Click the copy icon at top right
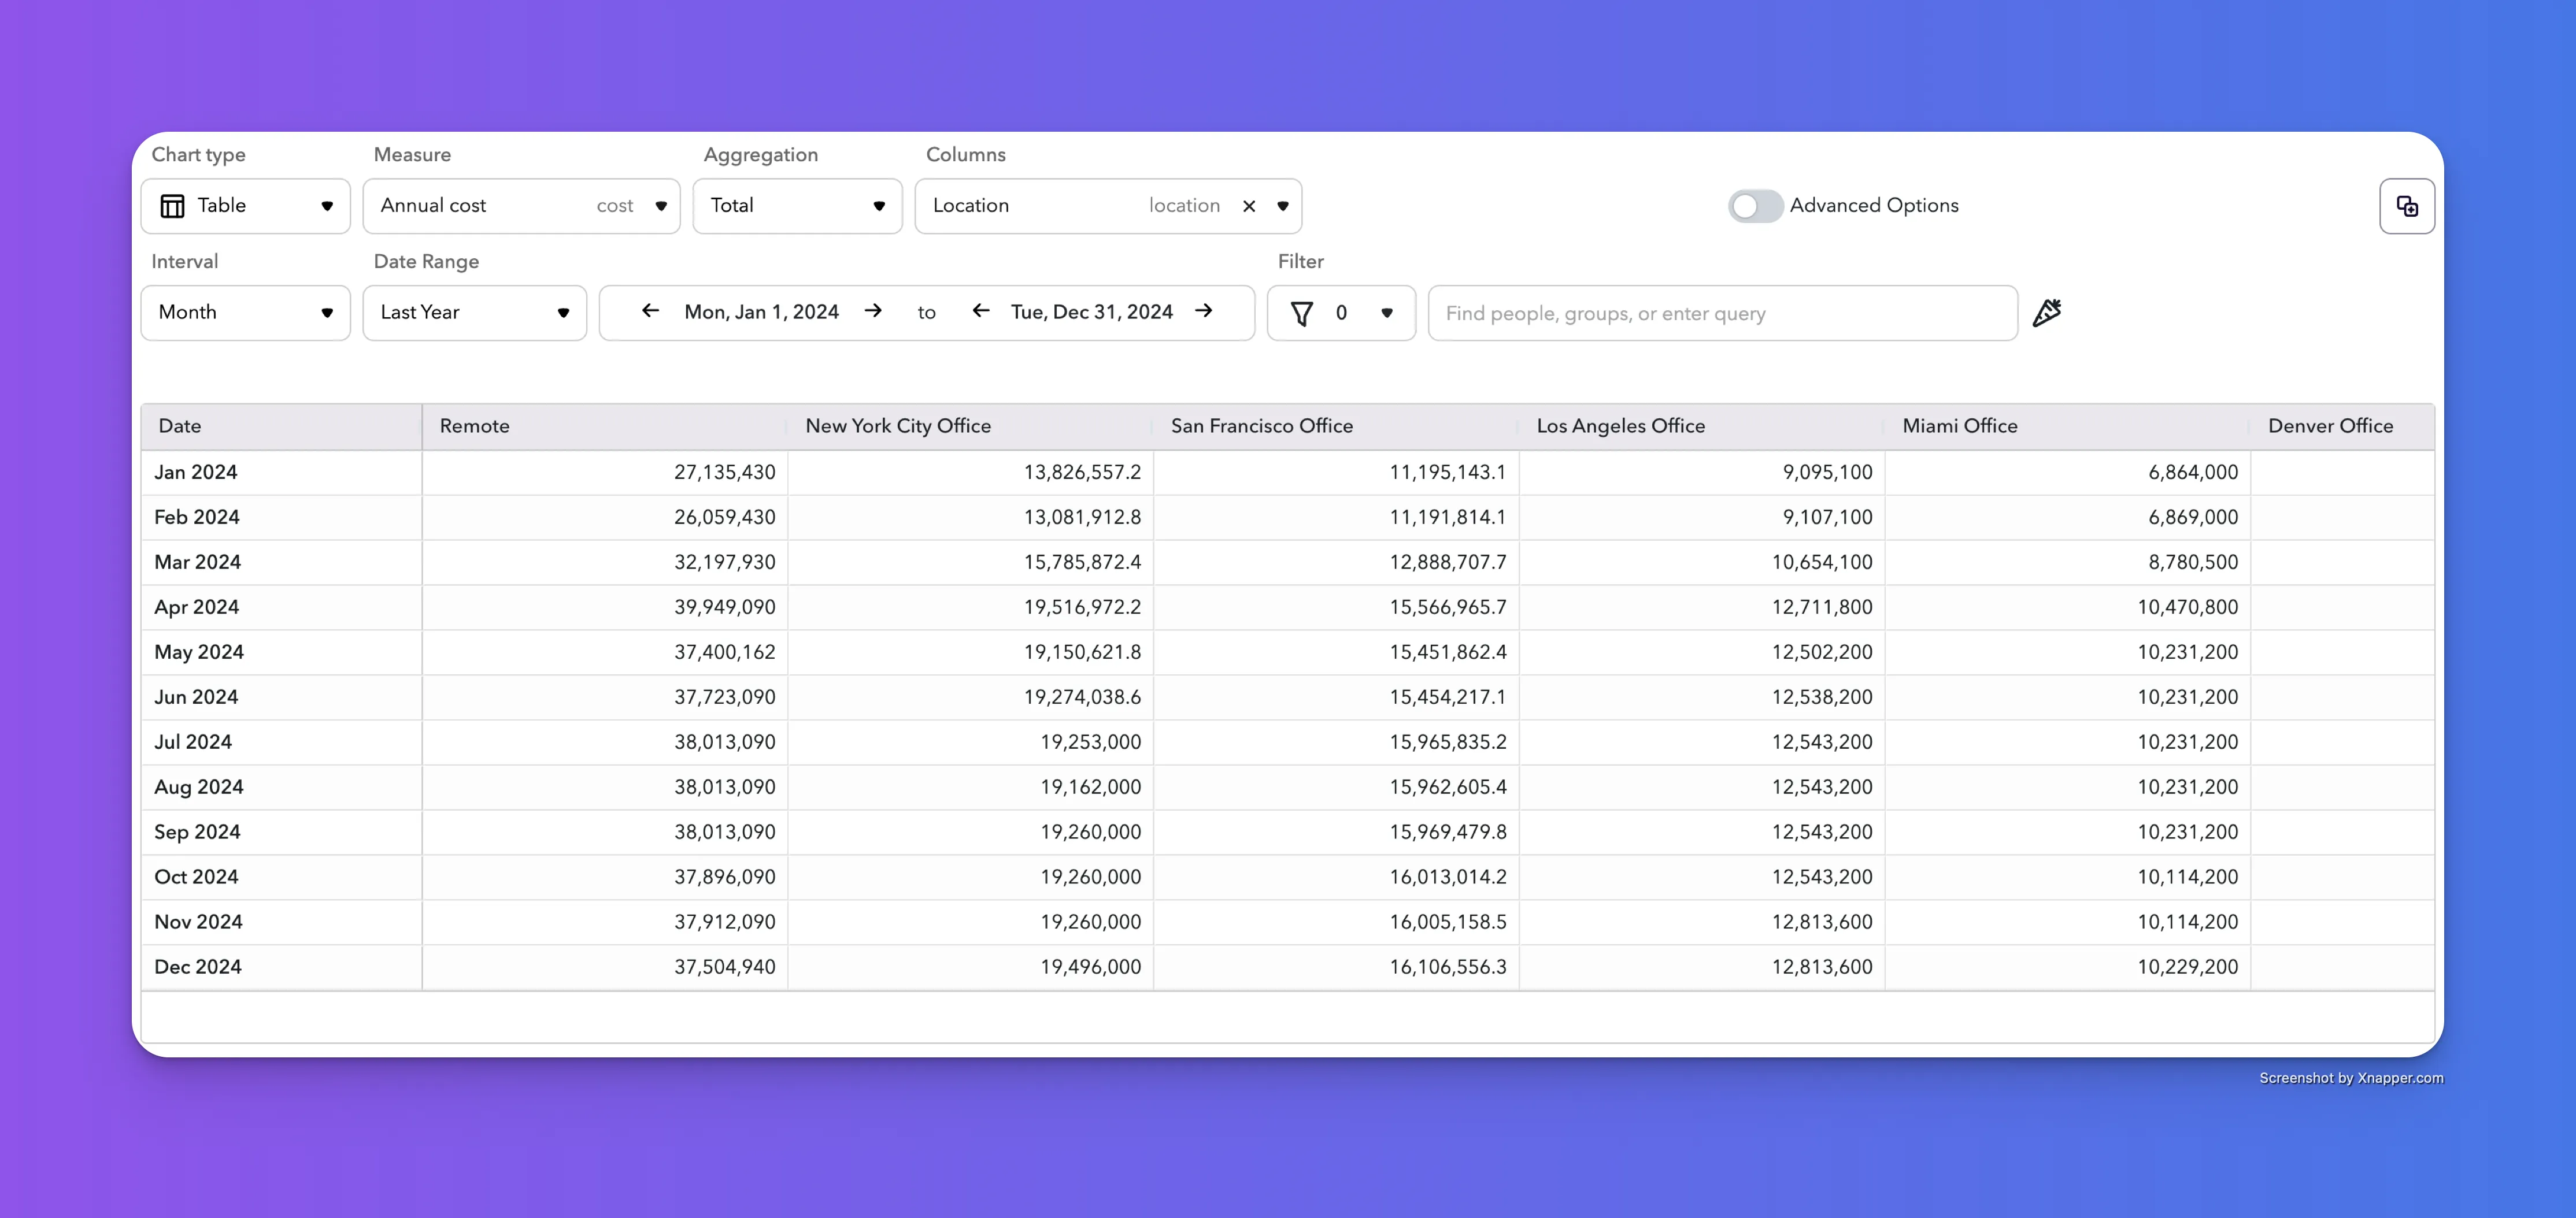The width and height of the screenshot is (2576, 1218). click(x=2406, y=206)
